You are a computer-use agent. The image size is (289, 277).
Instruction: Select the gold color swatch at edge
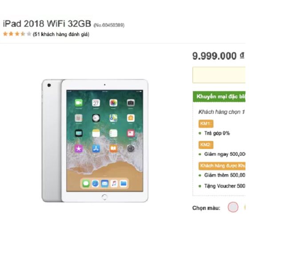[x=245, y=207]
